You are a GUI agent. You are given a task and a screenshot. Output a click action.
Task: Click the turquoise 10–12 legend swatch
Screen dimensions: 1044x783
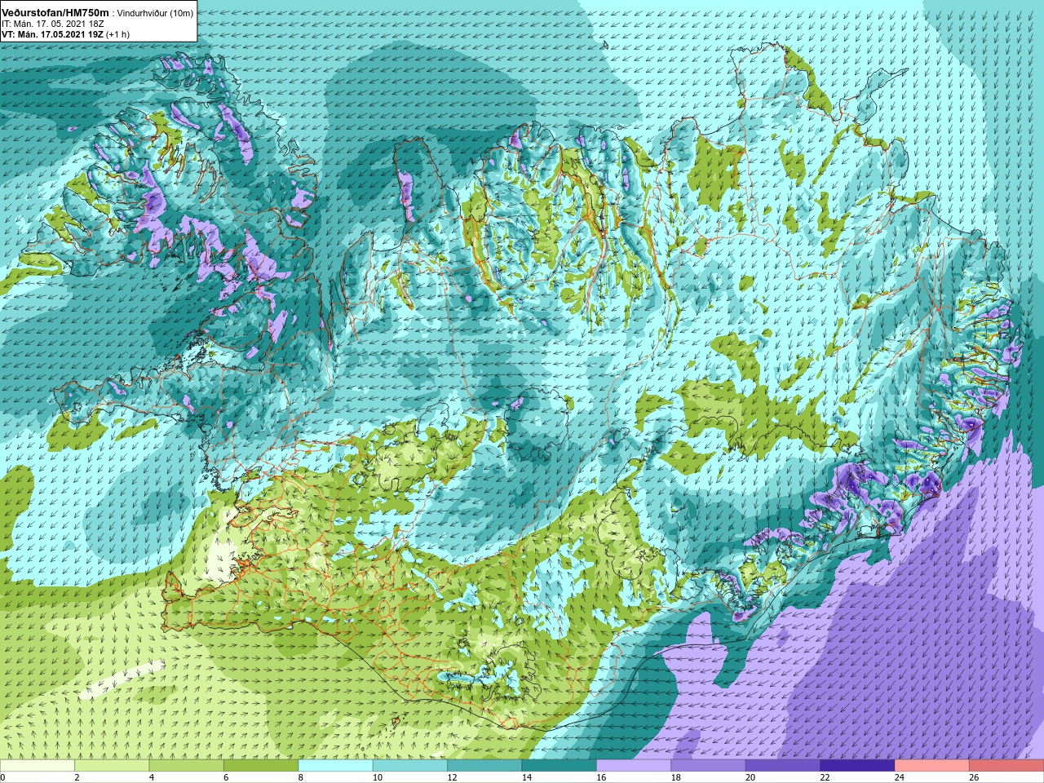click(x=410, y=766)
